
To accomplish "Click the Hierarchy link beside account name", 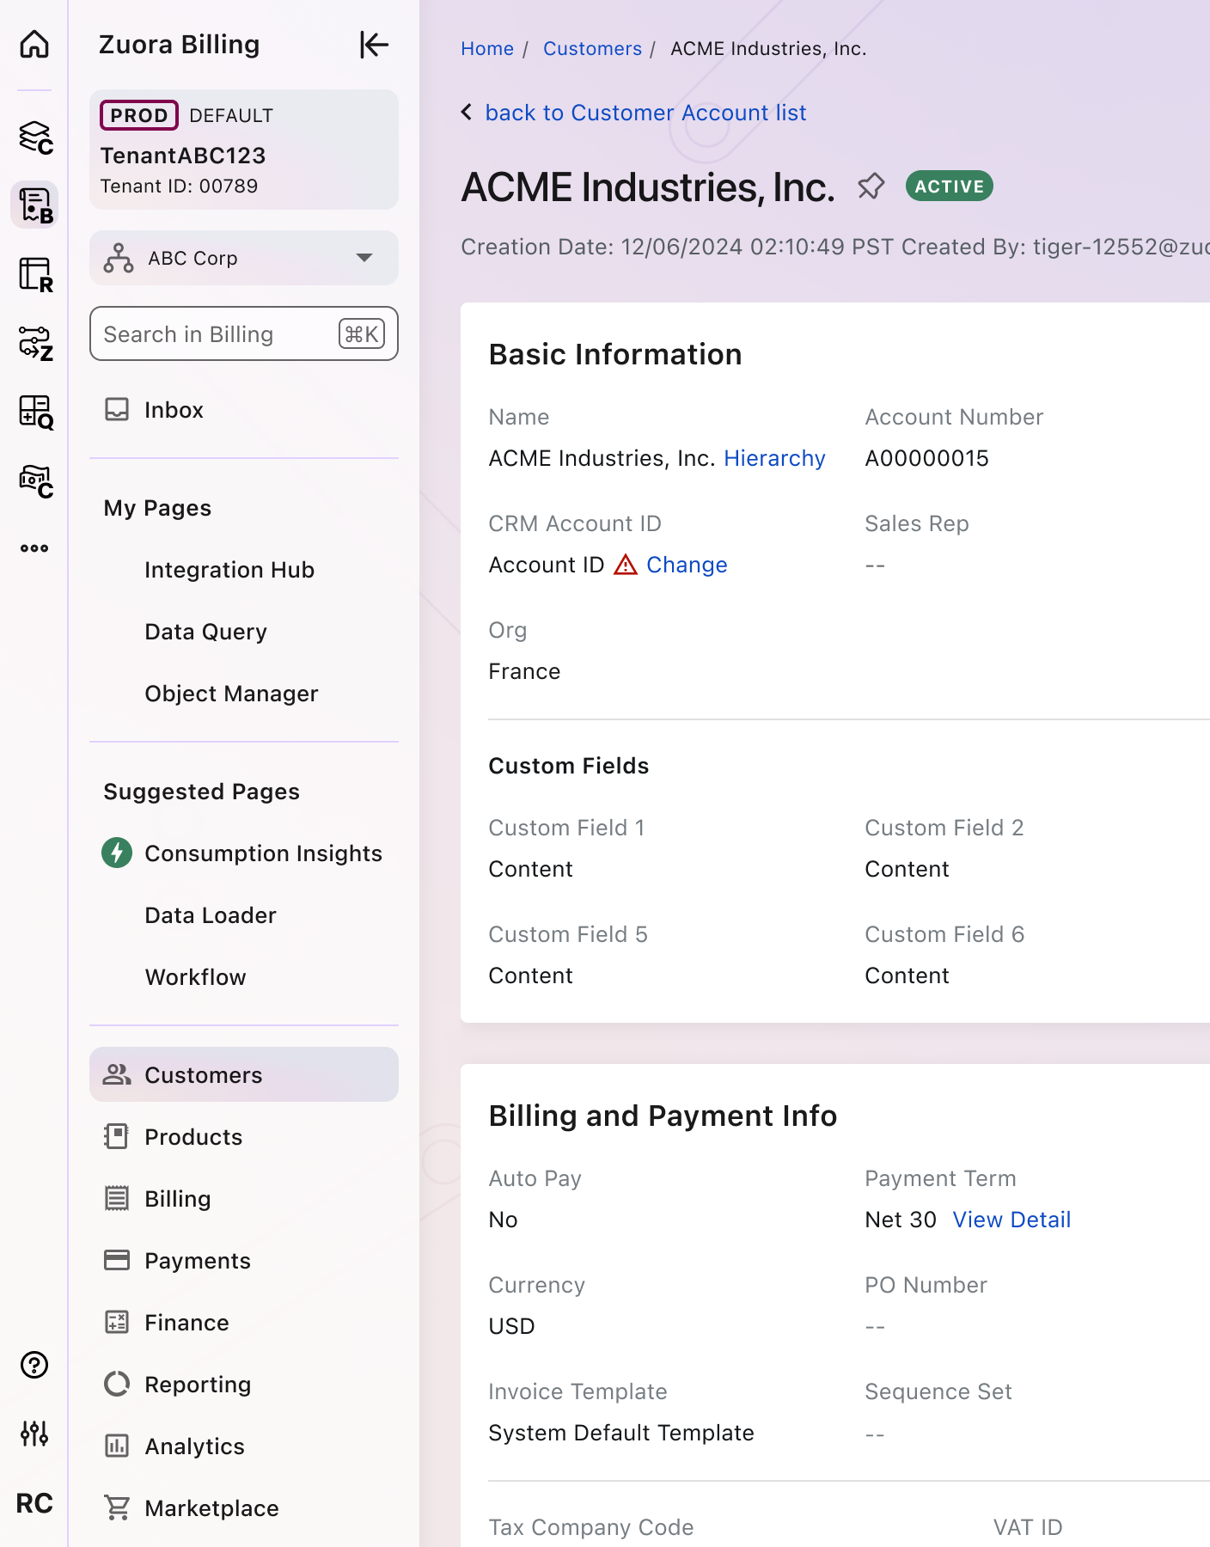I will coord(774,458).
